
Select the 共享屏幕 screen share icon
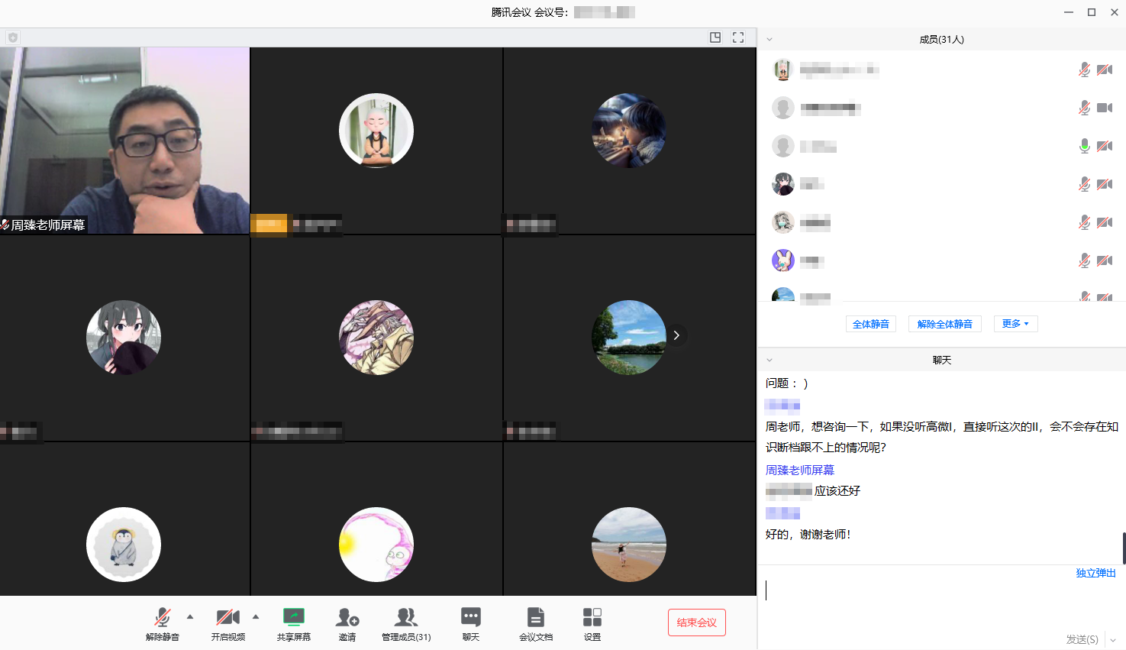coord(293,616)
